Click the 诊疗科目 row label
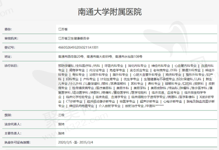 tap(11, 66)
